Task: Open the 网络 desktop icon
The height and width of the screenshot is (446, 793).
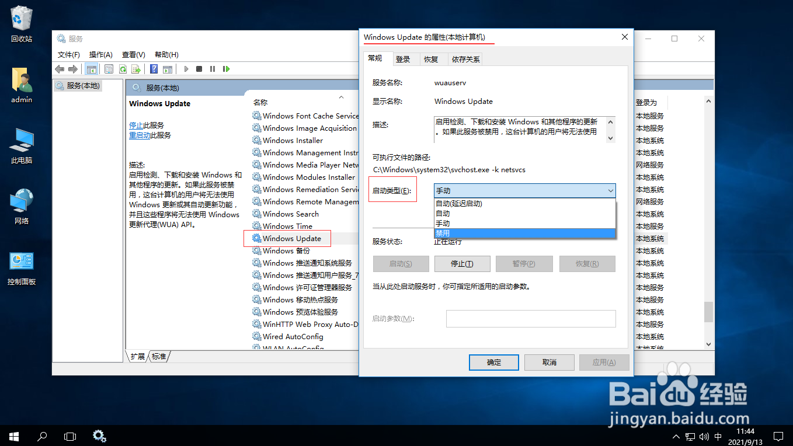Action: pyautogui.click(x=22, y=207)
